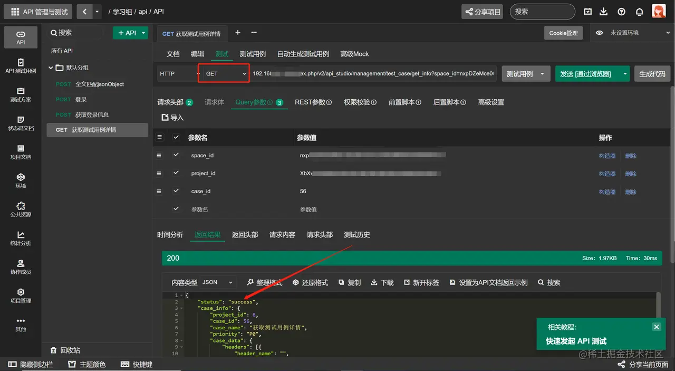This screenshot has width=675, height=371.
Task: Uncheck the space_id parameter checkbox
Action: (x=176, y=155)
